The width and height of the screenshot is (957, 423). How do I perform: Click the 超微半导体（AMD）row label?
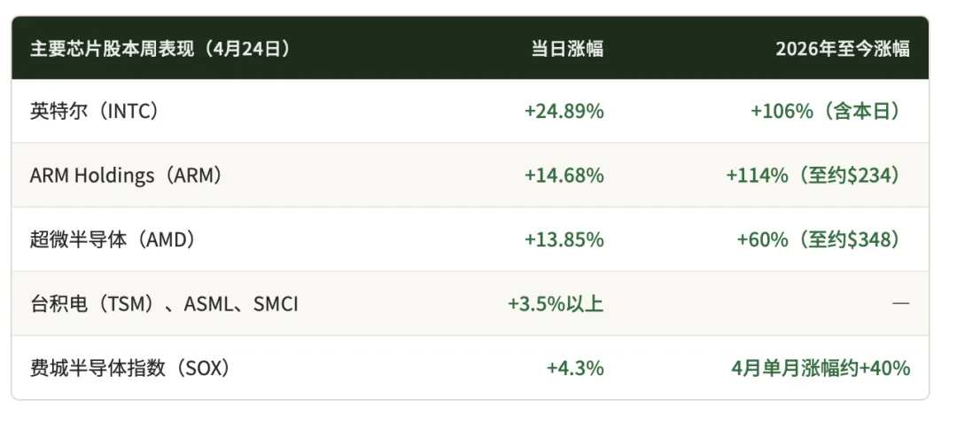[x=113, y=240]
